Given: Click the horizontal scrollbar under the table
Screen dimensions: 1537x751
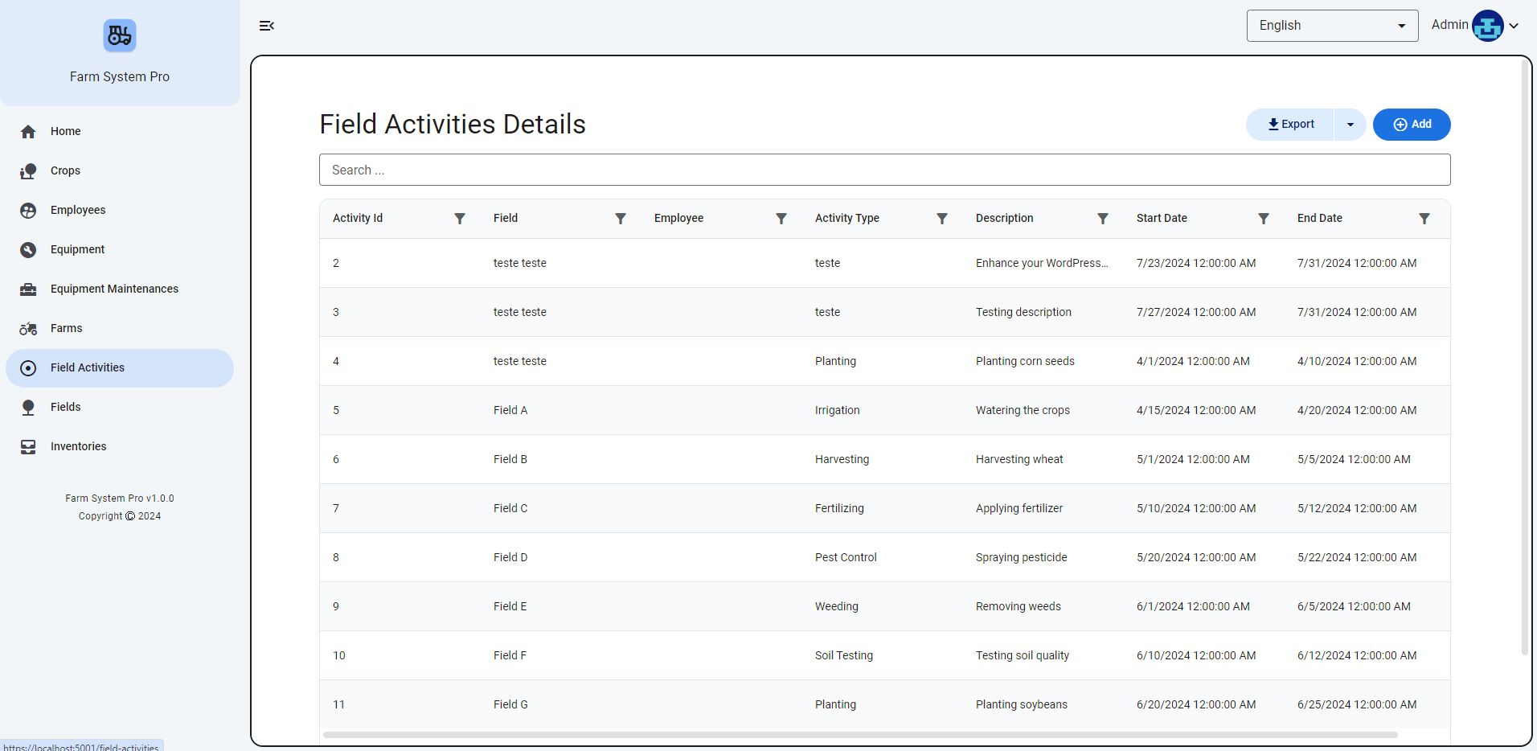Looking at the screenshot, I should tap(860, 735).
